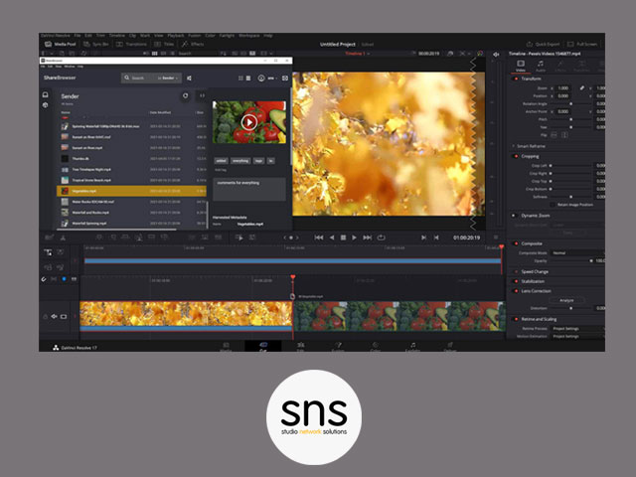The height and width of the screenshot is (477, 636).
Task: Switch ShareBrowser to list view
Action: coord(248,78)
